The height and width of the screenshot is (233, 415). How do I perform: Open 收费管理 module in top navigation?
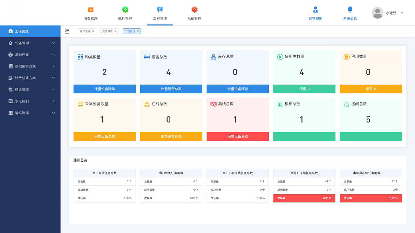point(90,13)
